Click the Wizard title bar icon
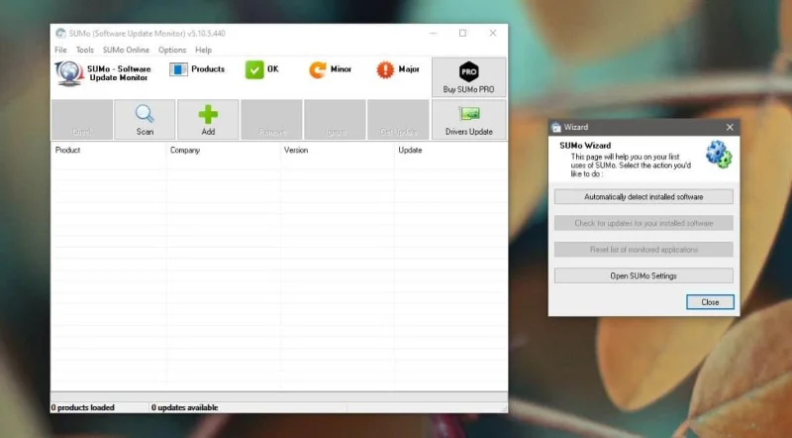 pyautogui.click(x=556, y=127)
